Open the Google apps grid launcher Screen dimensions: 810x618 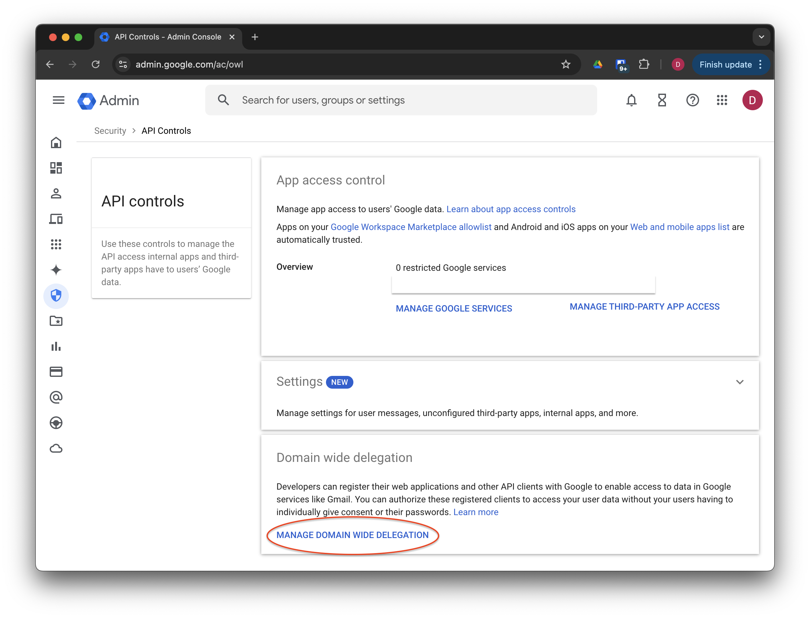click(722, 100)
